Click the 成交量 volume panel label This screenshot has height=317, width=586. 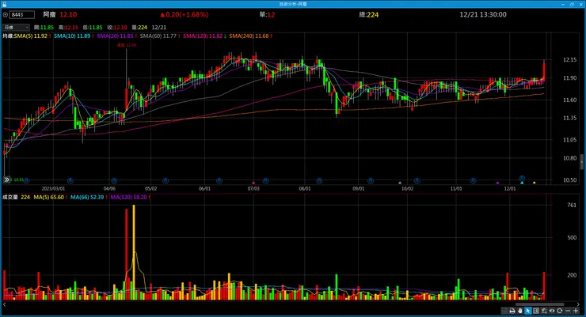[10, 197]
